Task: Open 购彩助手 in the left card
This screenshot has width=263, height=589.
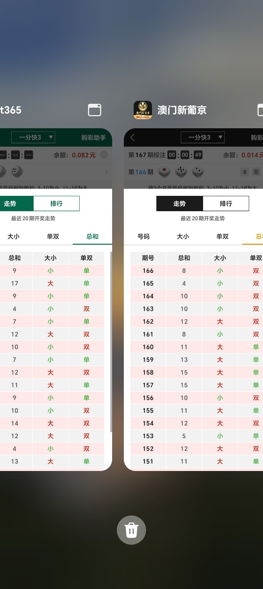Action: (x=94, y=137)
